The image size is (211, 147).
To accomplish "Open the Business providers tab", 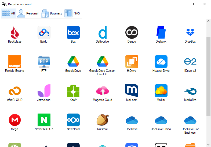I will (x=52, y=13).
